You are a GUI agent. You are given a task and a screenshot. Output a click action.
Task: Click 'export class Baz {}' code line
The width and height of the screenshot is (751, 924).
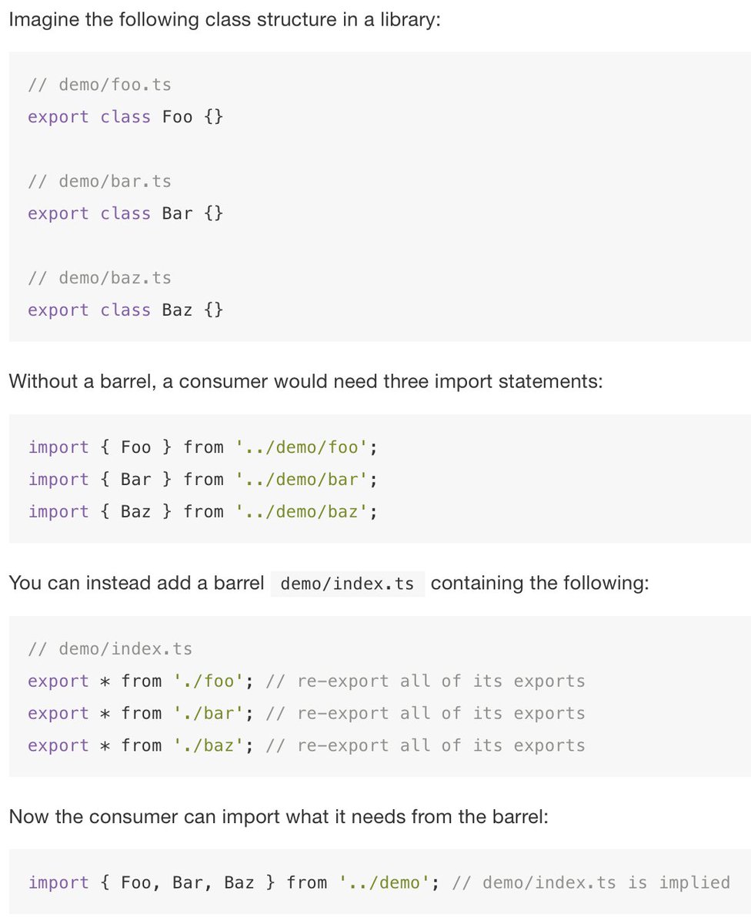click(x=125, y=310)
